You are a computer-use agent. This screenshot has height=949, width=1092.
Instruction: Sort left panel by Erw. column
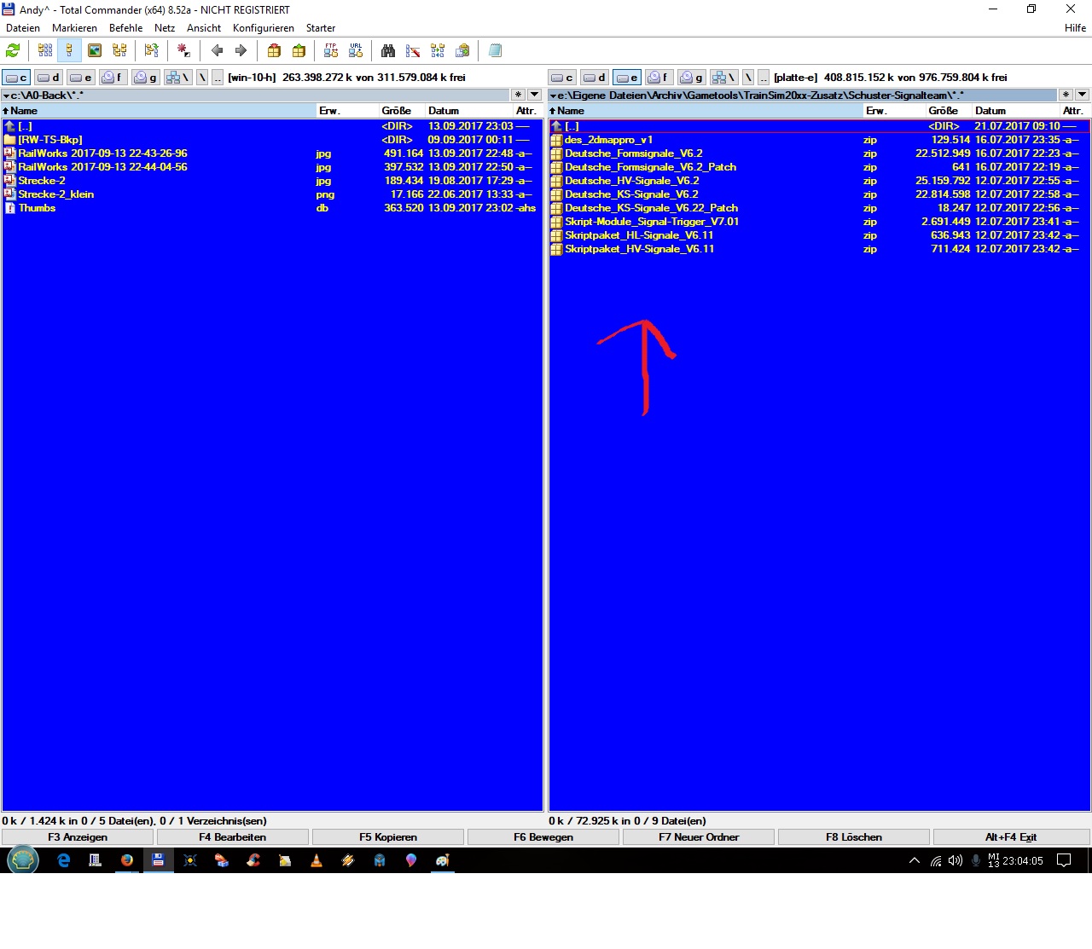pyautogui.click(x=346, y=111)
